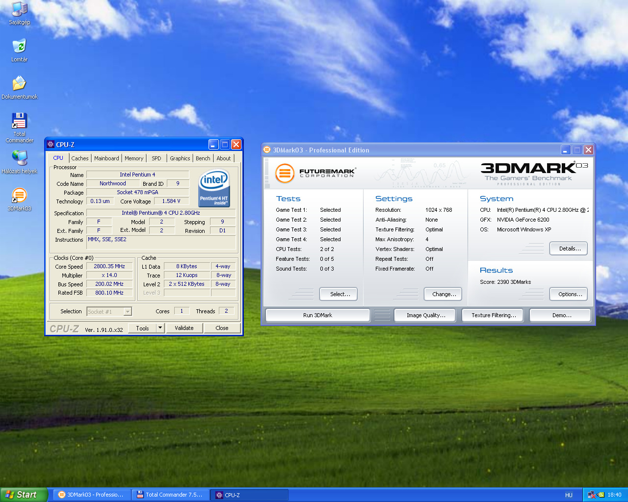Click the HU language indicator
The height and width of the screenshot is (502, 628).
point(569,495)
